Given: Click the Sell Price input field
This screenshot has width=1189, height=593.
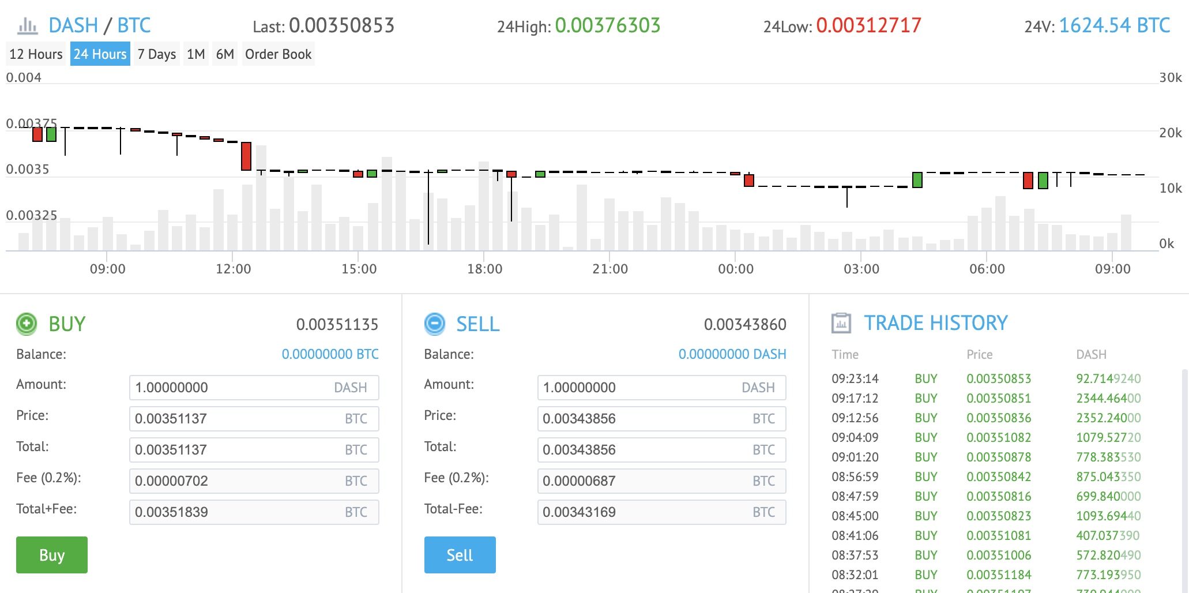Looking at the screenshot, I should [662, 418].
